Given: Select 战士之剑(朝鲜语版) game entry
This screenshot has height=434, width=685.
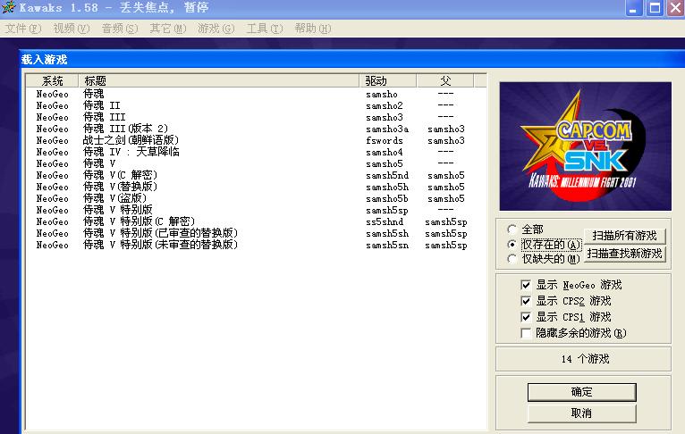Looking at the screenshot, I should (131, 140).
